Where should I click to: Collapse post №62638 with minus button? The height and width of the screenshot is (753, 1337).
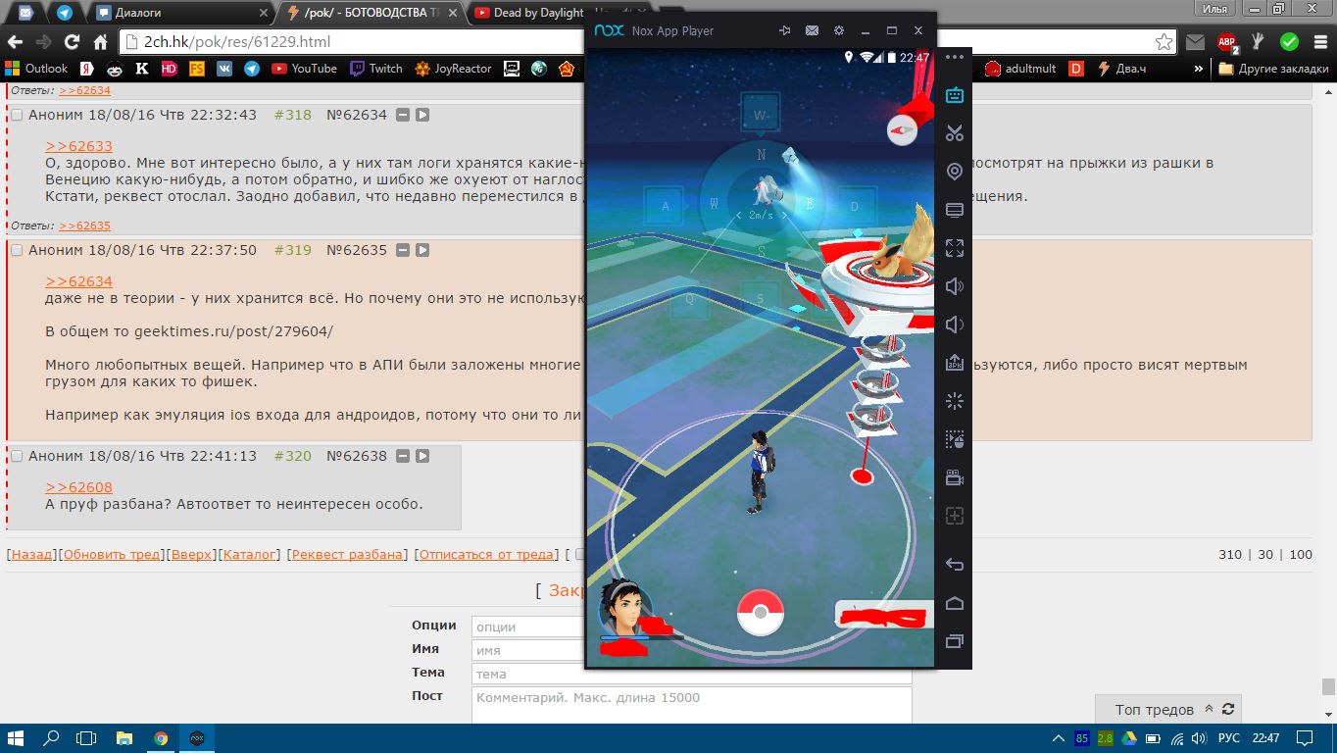click(x=403, y=456)
